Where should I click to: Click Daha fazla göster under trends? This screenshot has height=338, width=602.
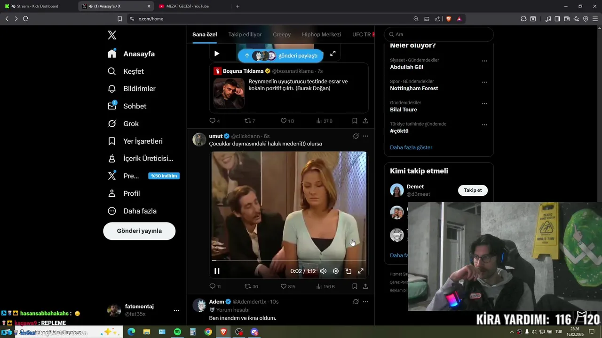[x=411, y=147]
